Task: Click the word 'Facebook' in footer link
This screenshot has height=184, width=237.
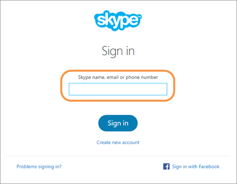Action: 209,167
